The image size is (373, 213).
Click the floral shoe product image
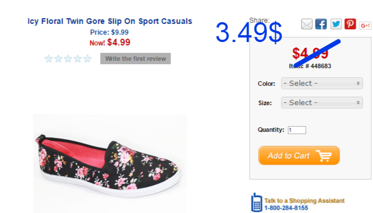(110, 164)
